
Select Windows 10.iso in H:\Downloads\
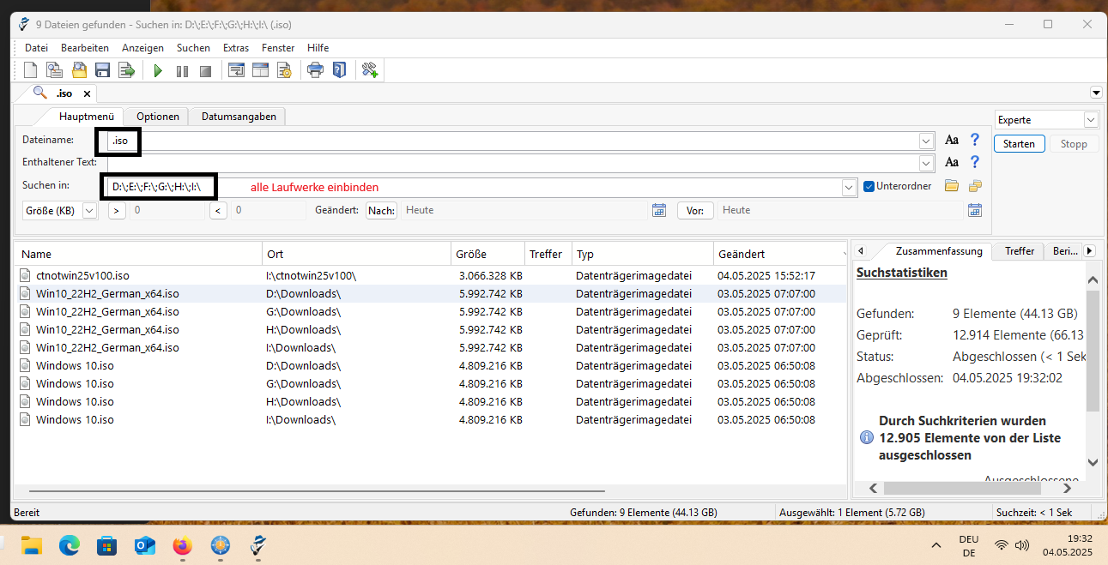[x=431, y=401]
